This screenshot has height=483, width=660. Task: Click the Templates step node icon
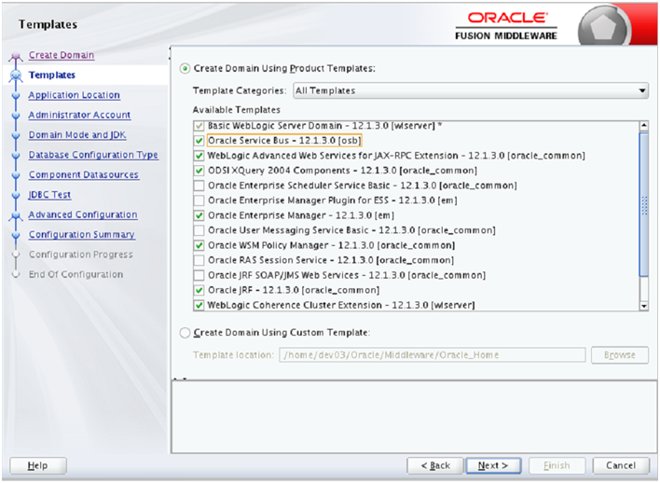click(x=16, y=76)
